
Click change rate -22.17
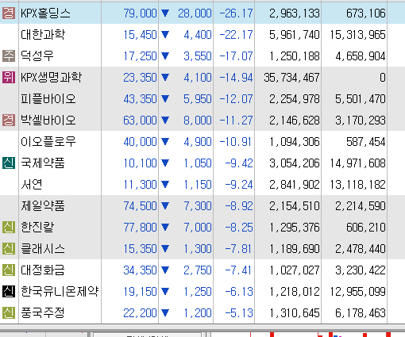[236, 35]
